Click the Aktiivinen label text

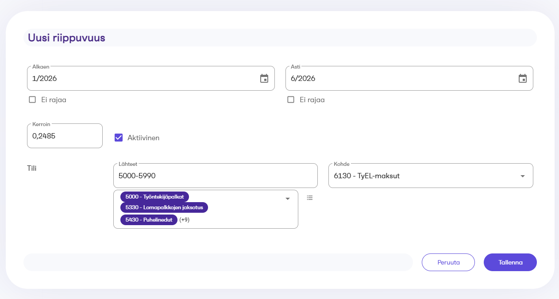[x=143, y=138]
